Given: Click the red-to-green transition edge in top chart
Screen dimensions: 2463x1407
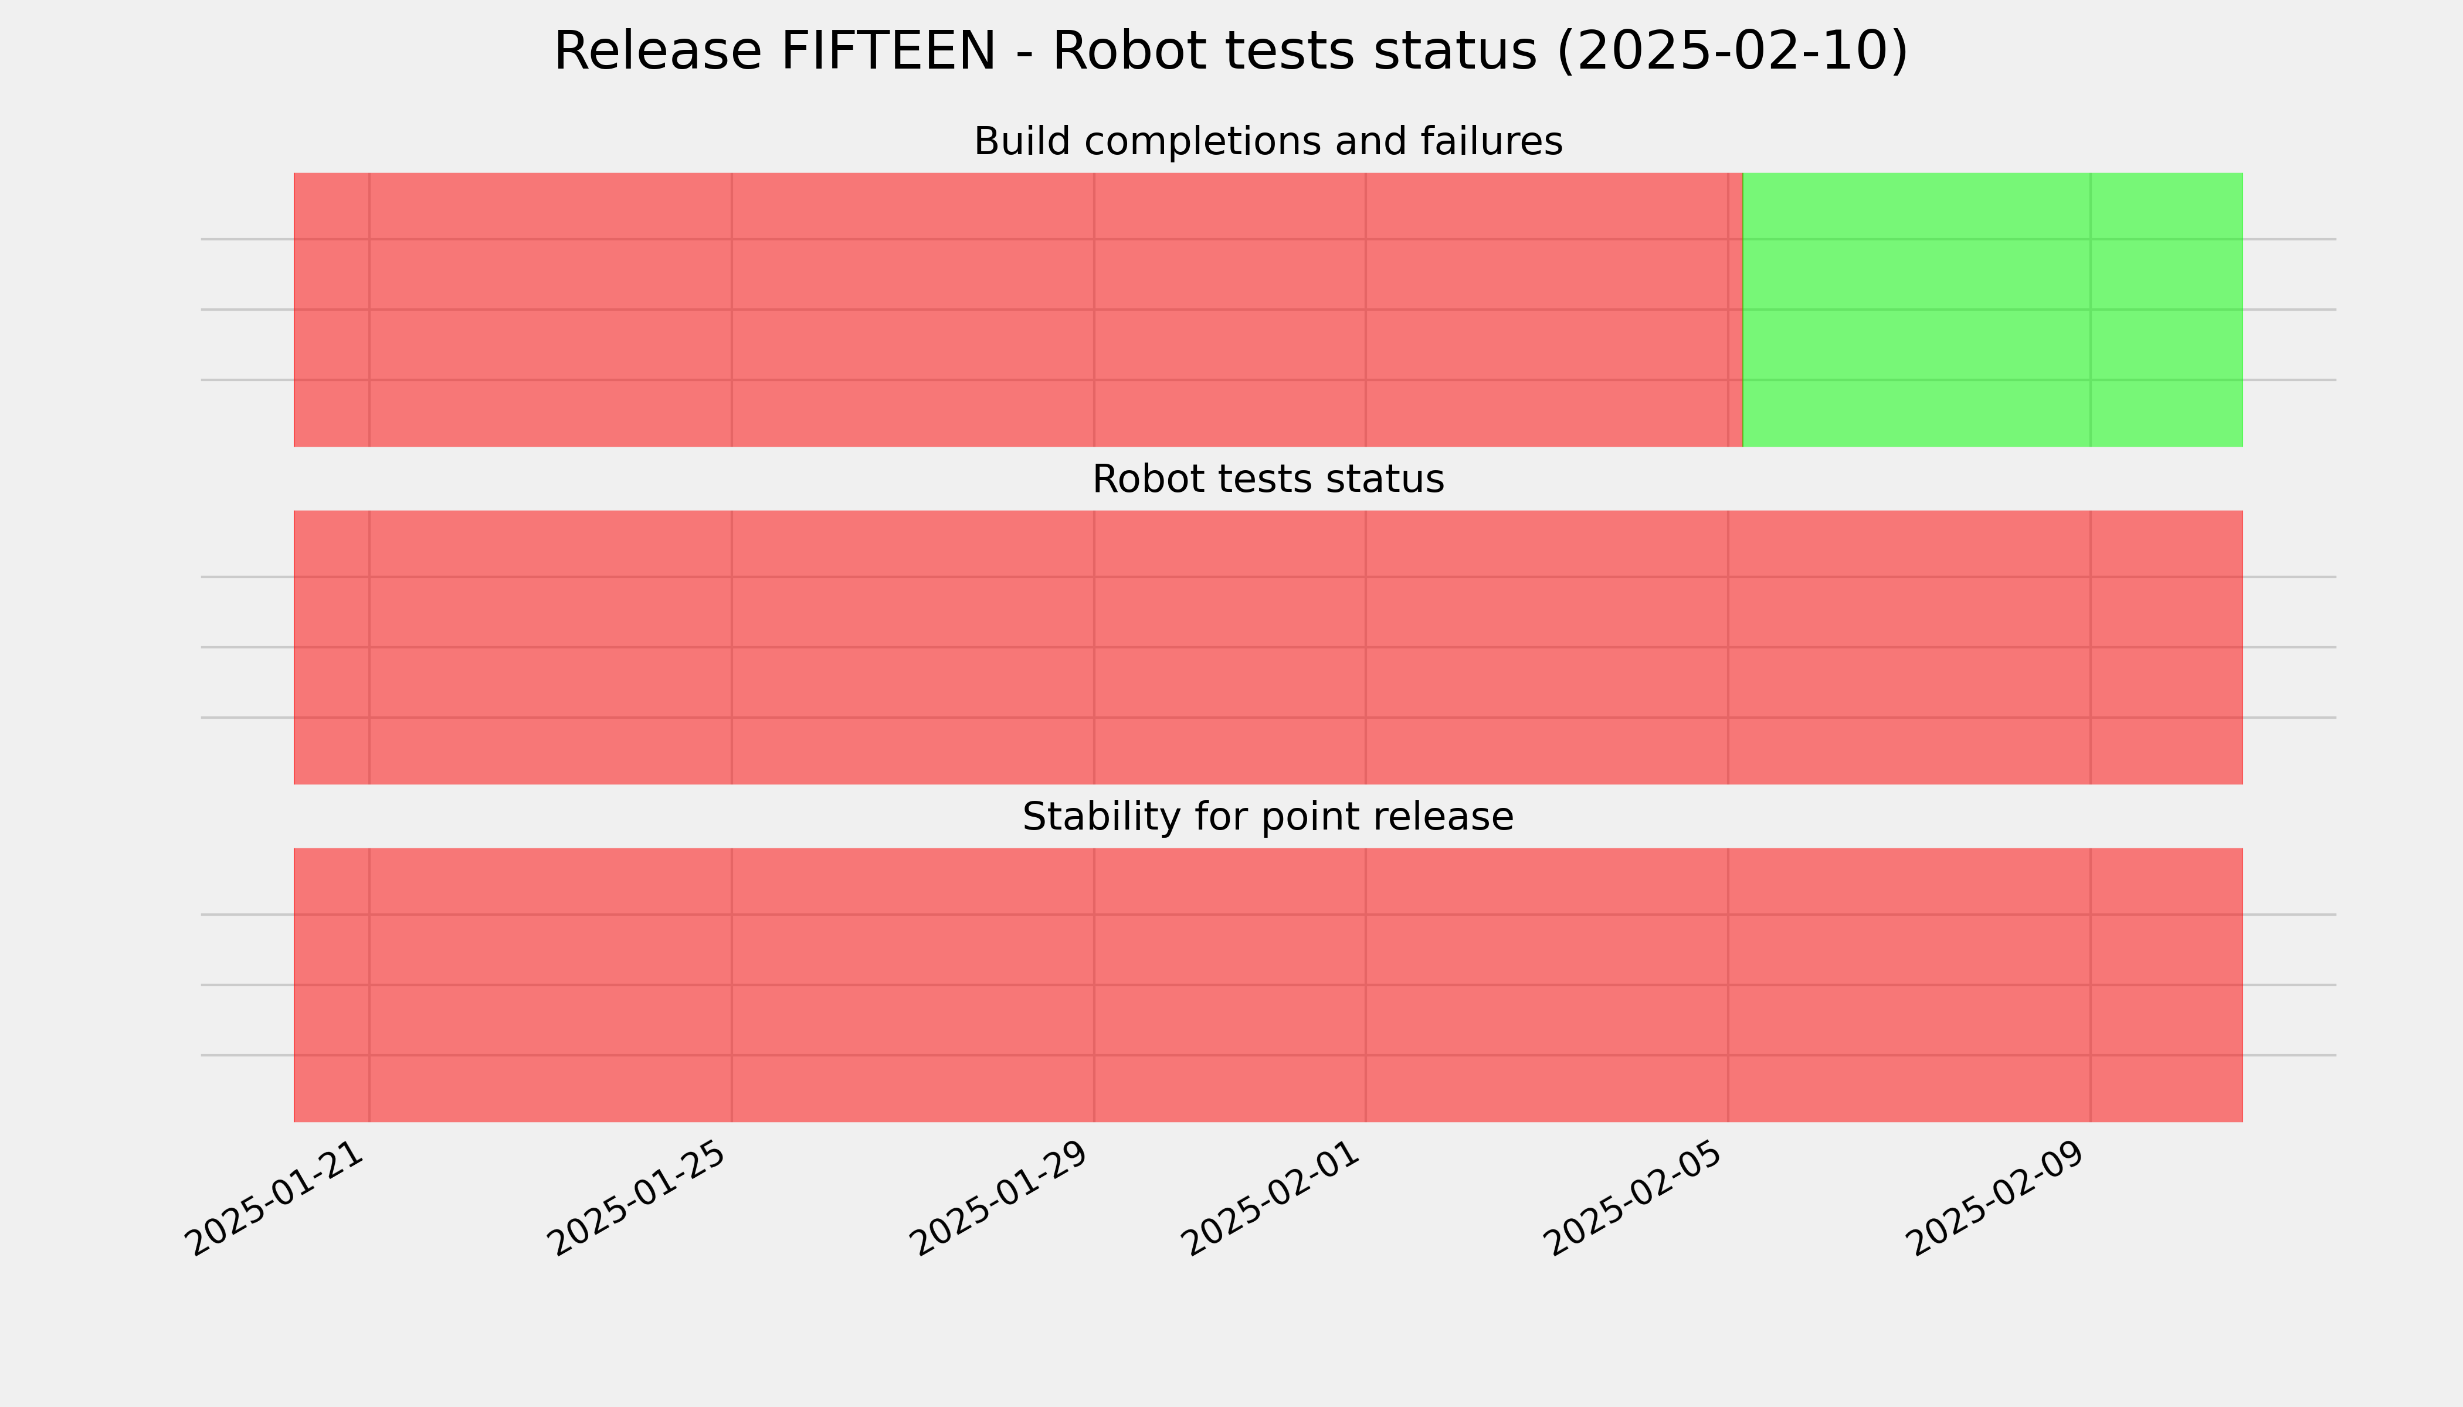Looking at the screenshot, I should tap(1743, 309).
